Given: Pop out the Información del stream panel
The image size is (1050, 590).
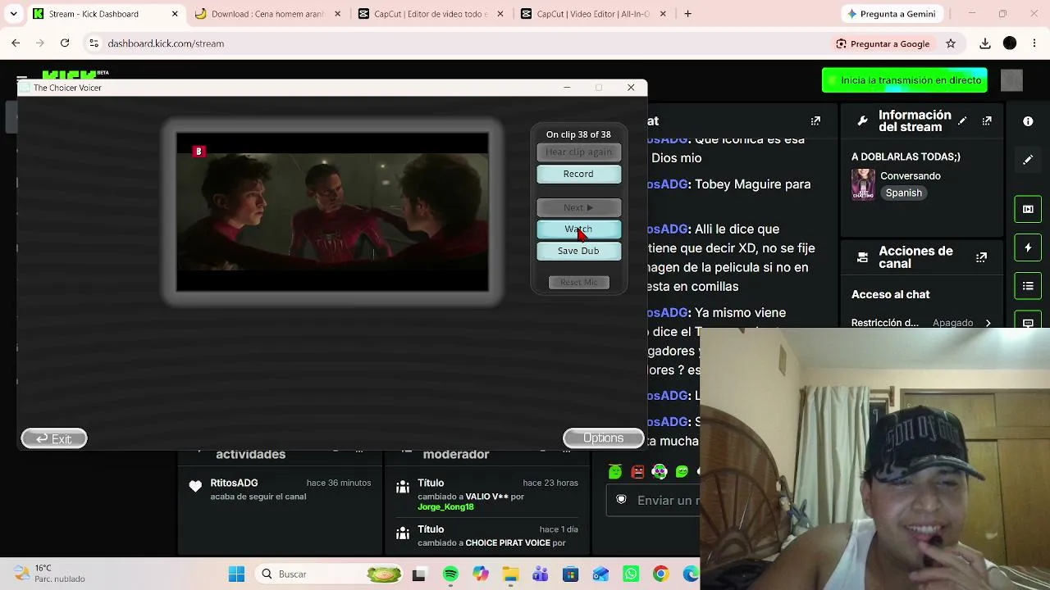Looking at the screenshot, I should 987,121.
